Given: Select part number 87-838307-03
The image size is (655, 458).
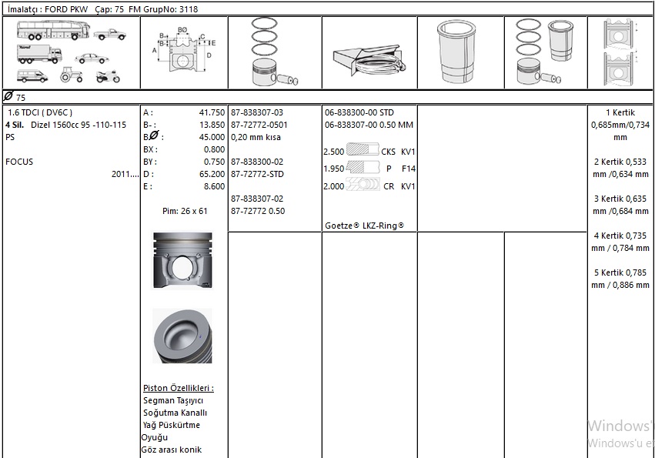Looking at the screenshot, I should point(257,112).
